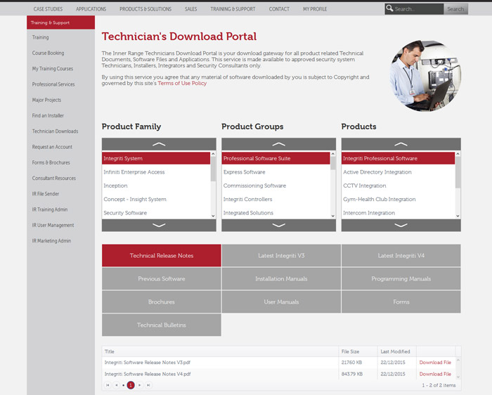
Task: Open Find an Installer in the sidebar
Action: click(48, 116)
